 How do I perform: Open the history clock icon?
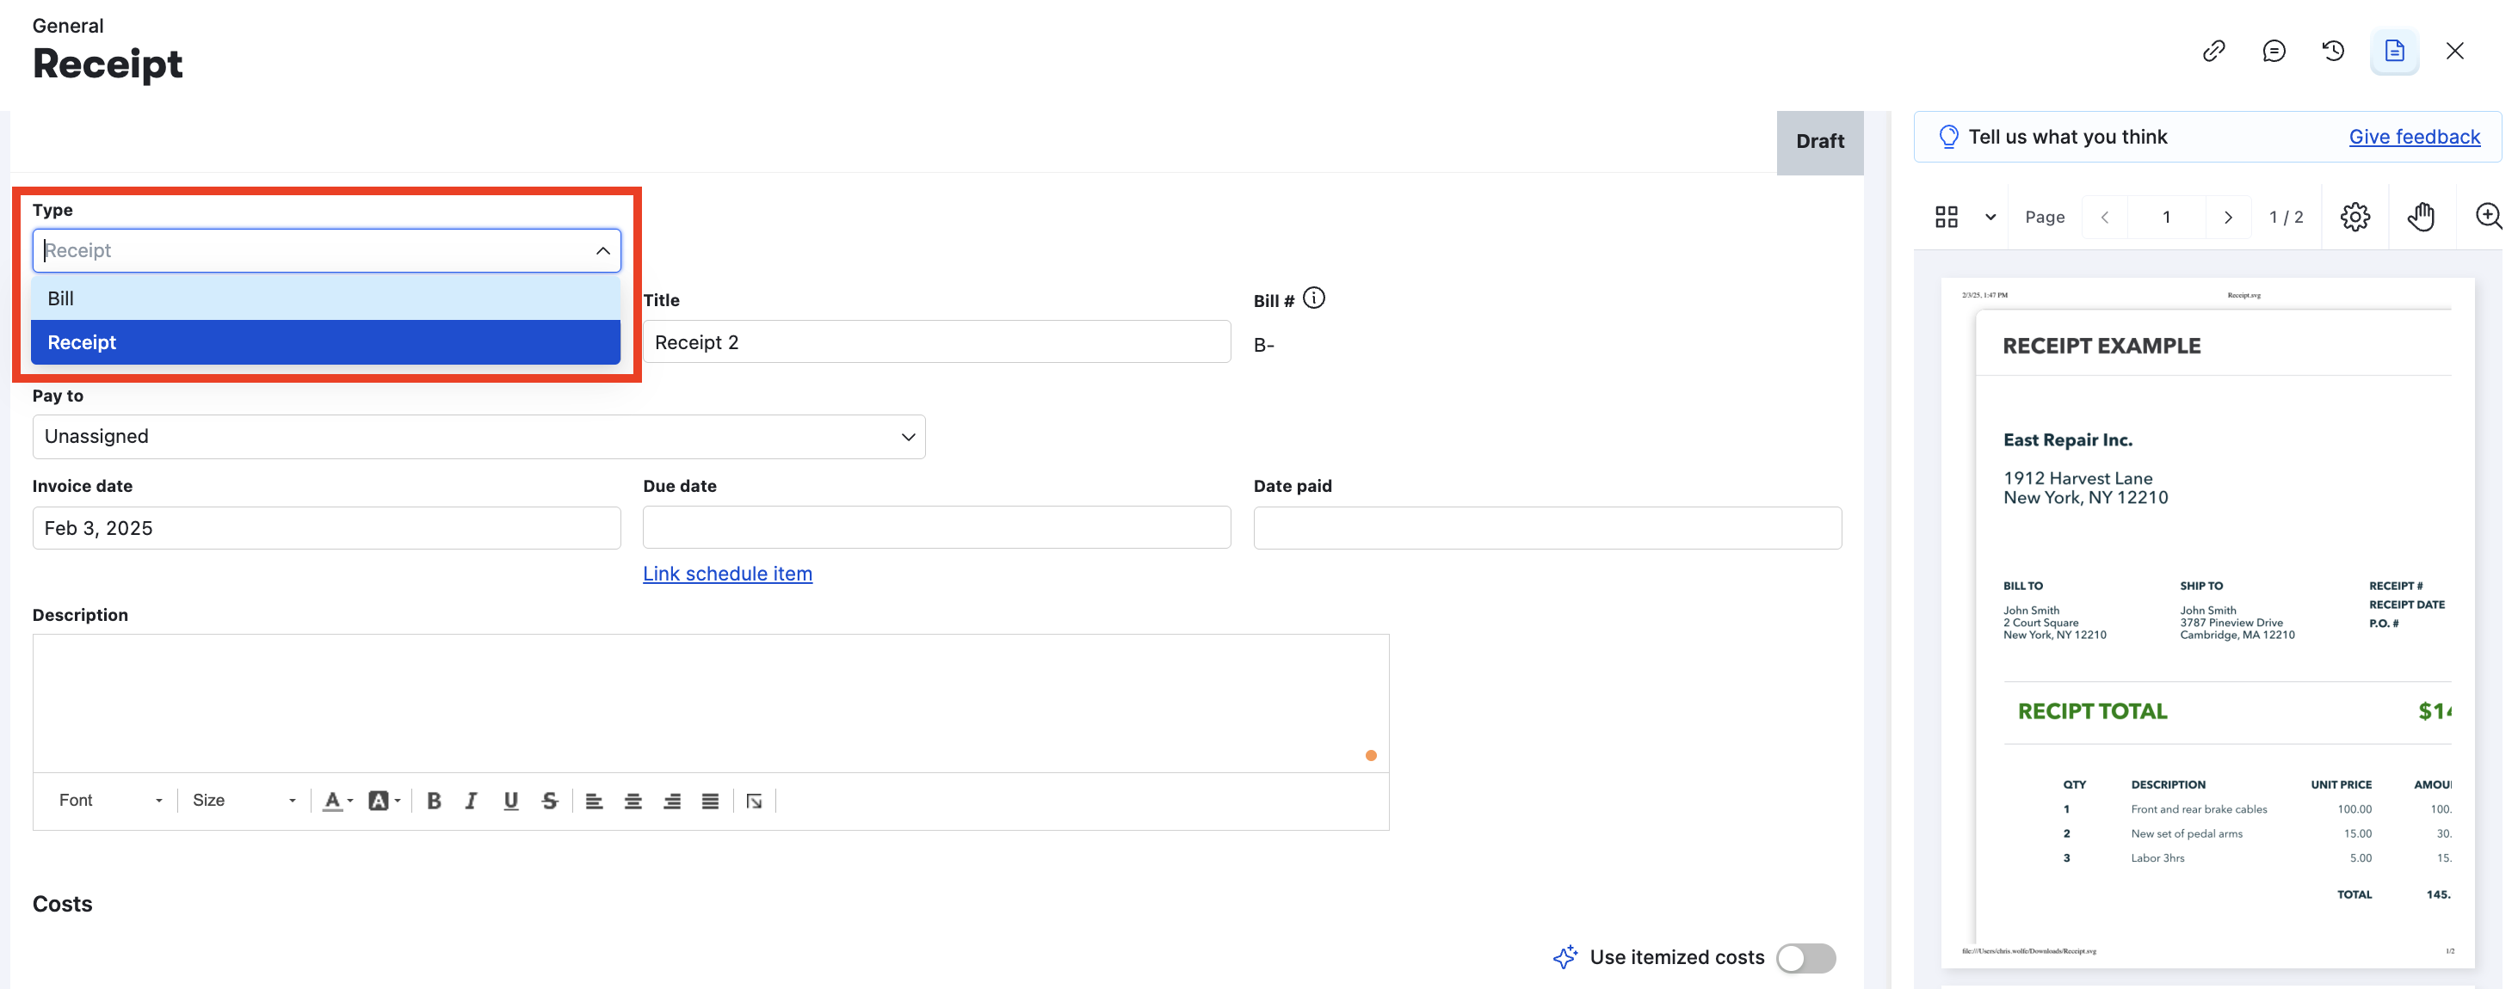coord(2333,51)
